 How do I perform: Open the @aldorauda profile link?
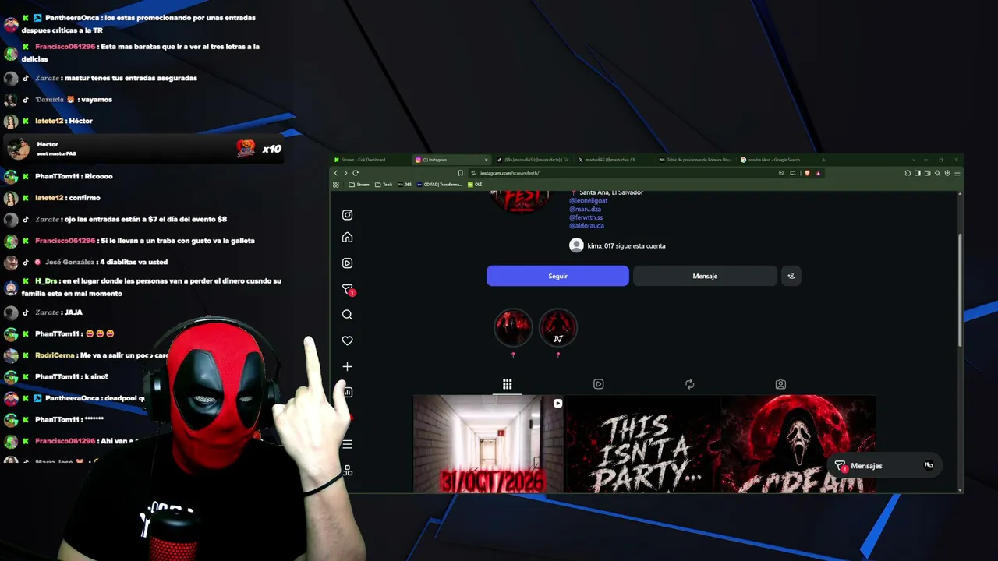(586, 226)
